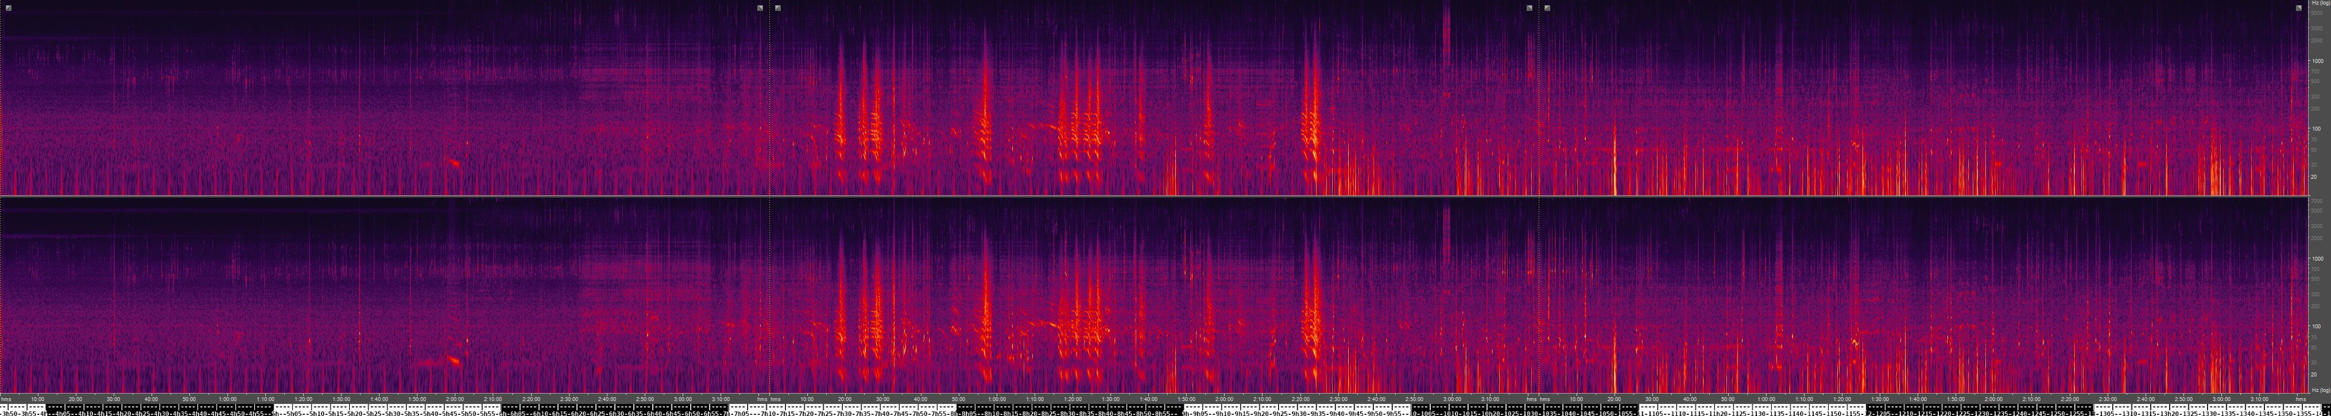Image resolution: width=2331 pixels, height=416 pixels.
Task: Click the 1:00:00 ruler mark in the first clip
Action: (x=227, y=399)
